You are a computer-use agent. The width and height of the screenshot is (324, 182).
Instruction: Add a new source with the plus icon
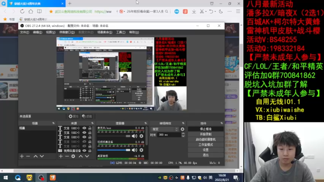click(60, 157)
